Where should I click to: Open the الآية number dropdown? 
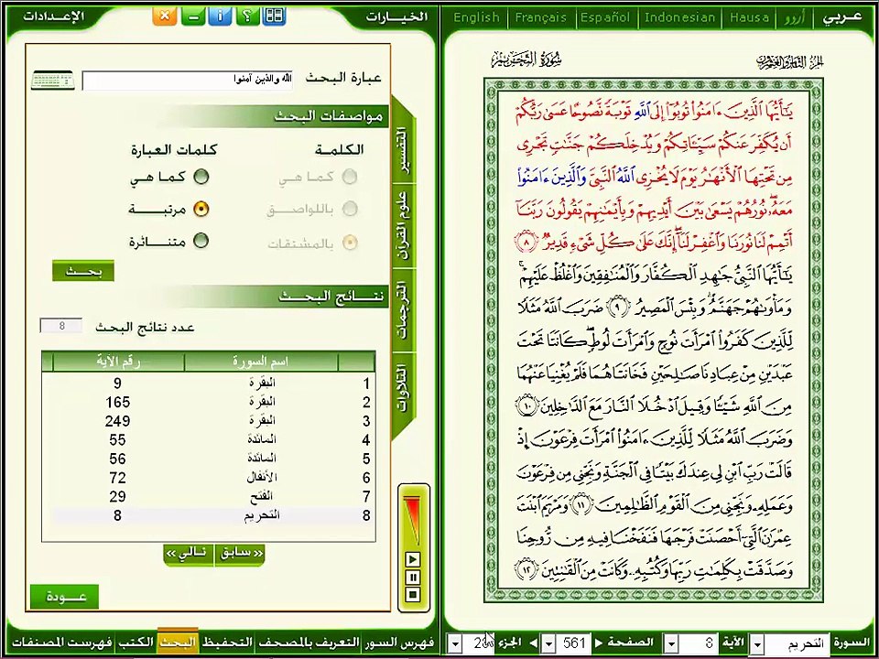pyautogui.click(x=670, y=643)
